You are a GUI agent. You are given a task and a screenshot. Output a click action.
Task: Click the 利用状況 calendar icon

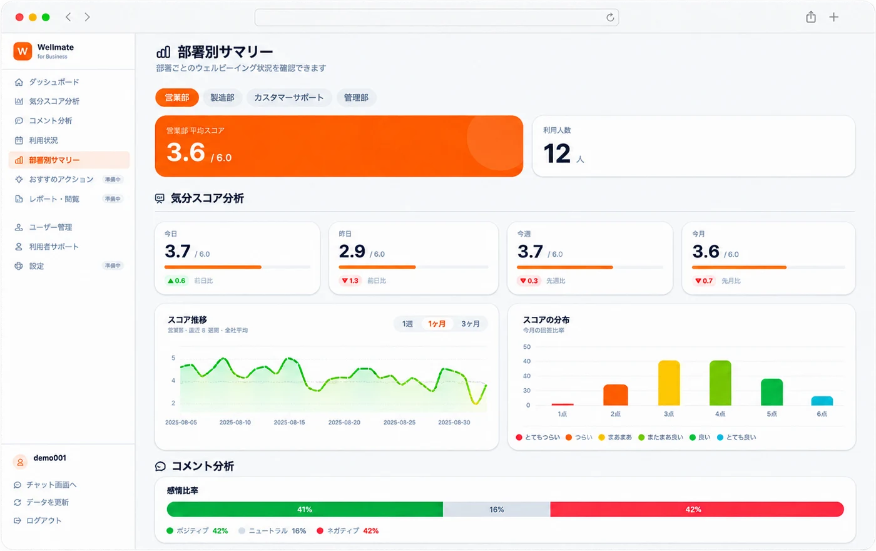(x=19, y=141)
